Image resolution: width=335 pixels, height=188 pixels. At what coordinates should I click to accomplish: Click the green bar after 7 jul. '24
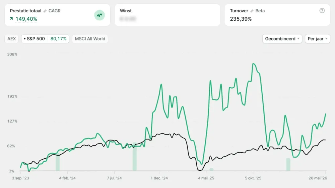(x=135, y=157)
